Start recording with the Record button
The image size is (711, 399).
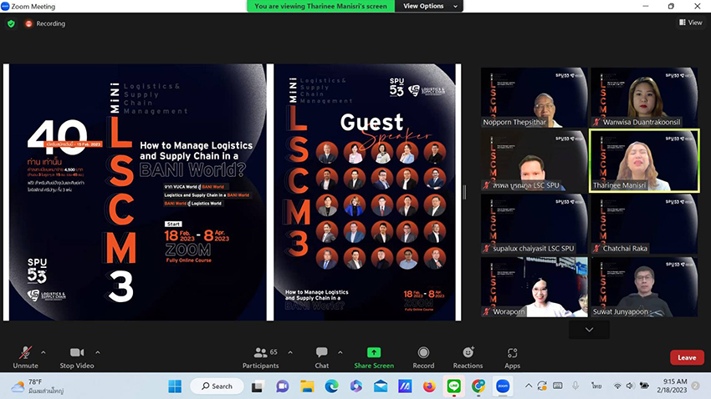click(x=423, y=357)
